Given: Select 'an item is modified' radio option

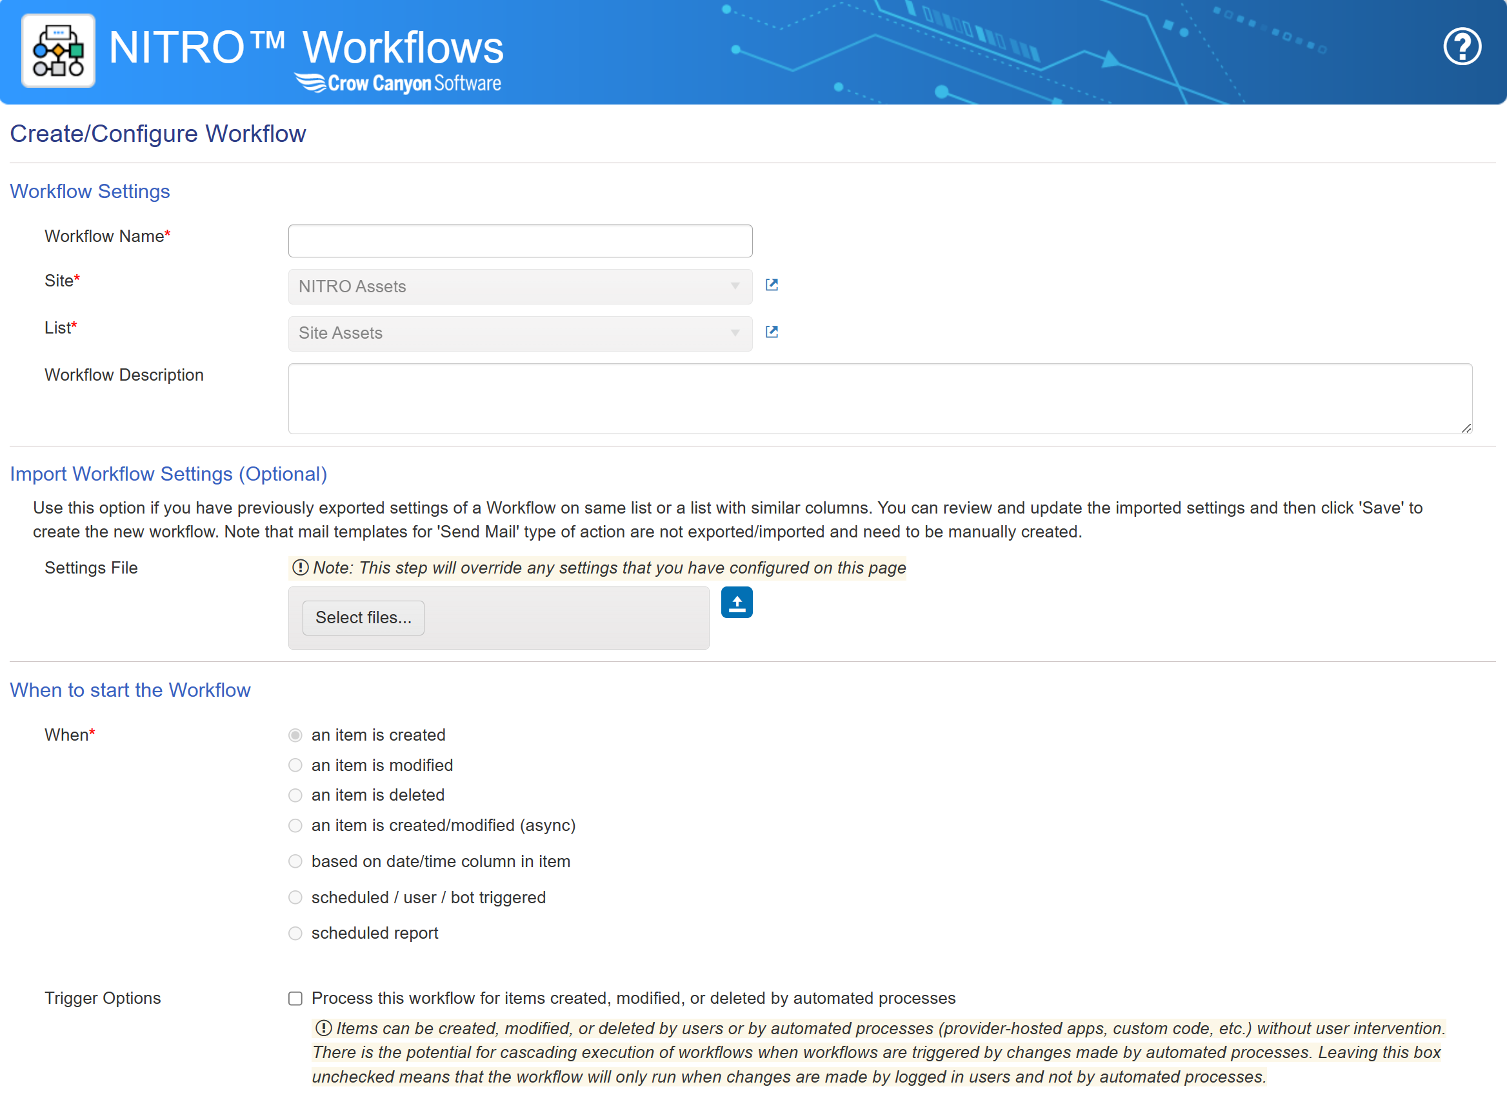Looking at the screenshot, I should coord(295,765).
